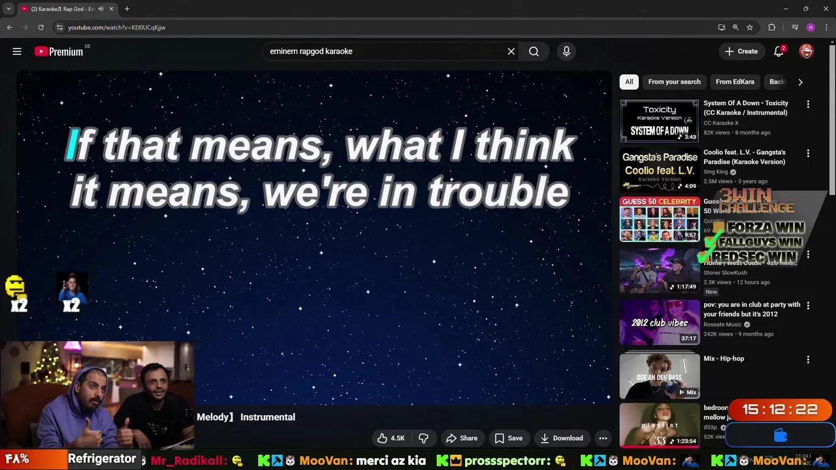Bookmark this page with the star icon
This screenshot has width=836, height=470.
(750, 27)
